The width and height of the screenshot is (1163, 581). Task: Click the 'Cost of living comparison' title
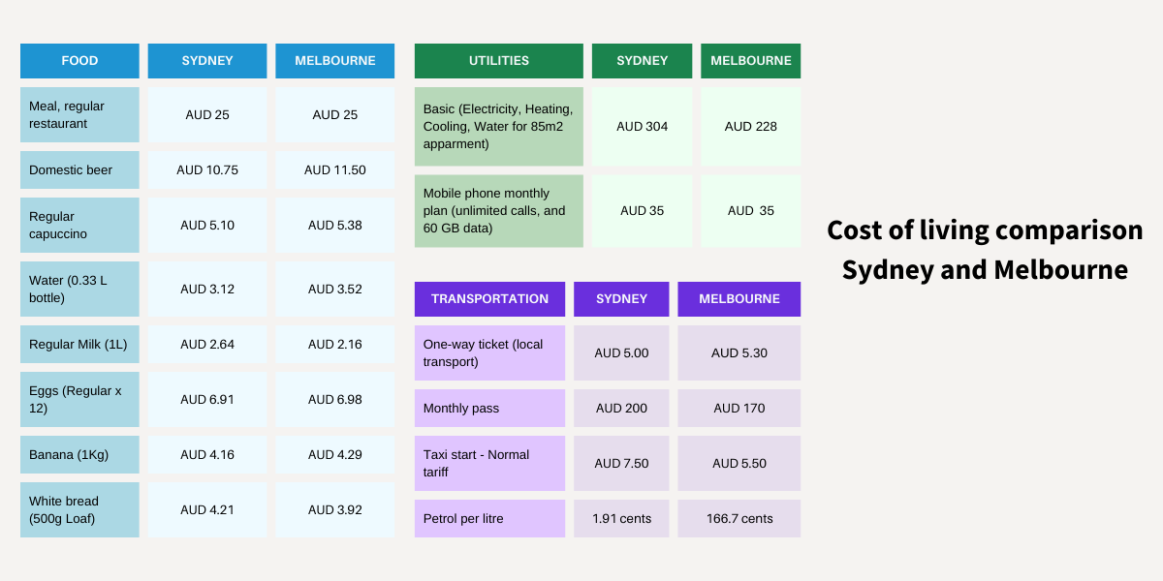point(985,231)
